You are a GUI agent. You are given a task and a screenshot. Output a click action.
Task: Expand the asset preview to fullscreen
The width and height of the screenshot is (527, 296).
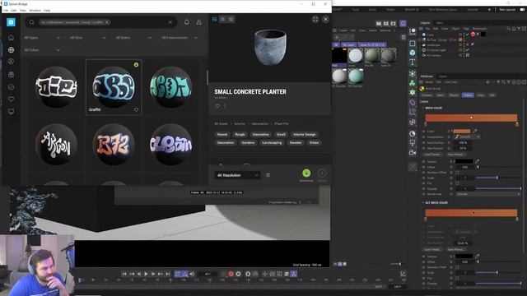click(x=315, y=19)
